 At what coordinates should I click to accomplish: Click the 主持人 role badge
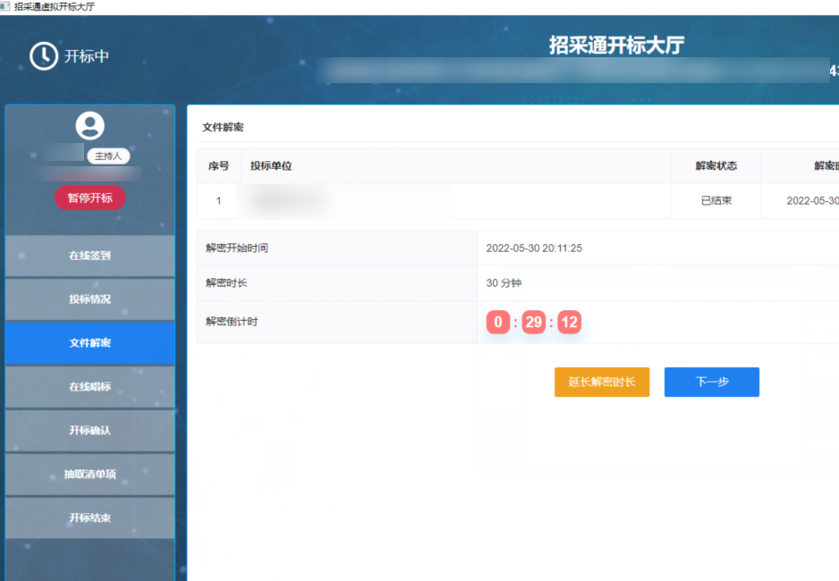(x=108, y=156)
